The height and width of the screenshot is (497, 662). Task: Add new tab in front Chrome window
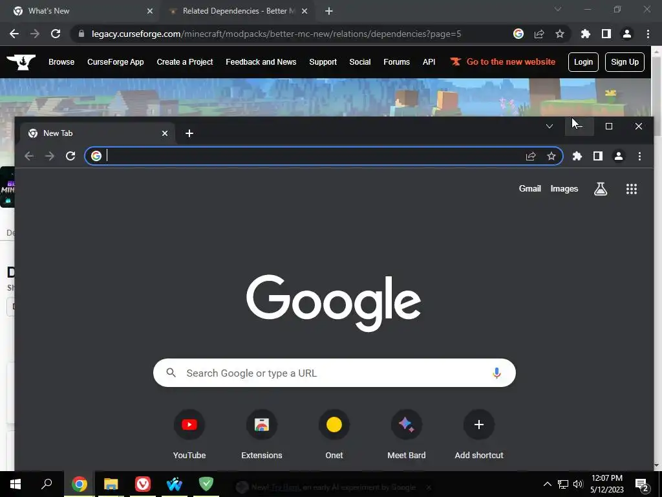189,133
